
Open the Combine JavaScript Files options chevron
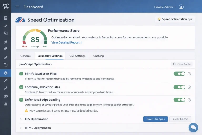click(x=189, y=87)
